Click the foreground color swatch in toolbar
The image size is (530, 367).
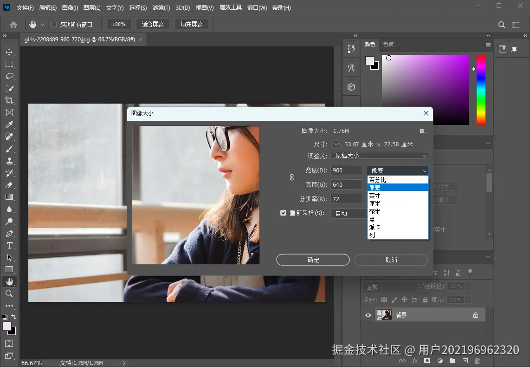point(7,326)
